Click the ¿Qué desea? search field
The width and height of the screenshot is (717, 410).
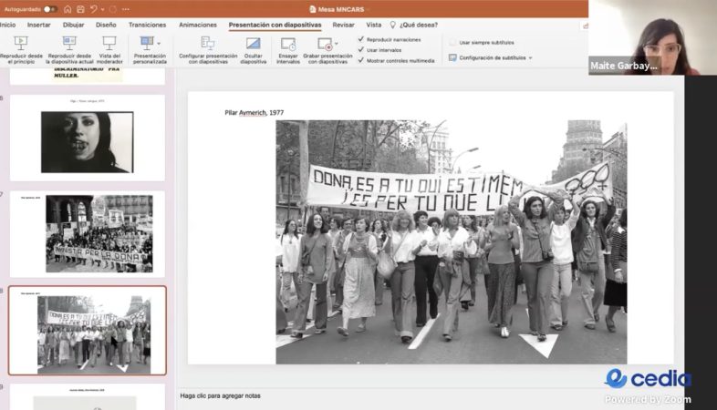(418, 25)
